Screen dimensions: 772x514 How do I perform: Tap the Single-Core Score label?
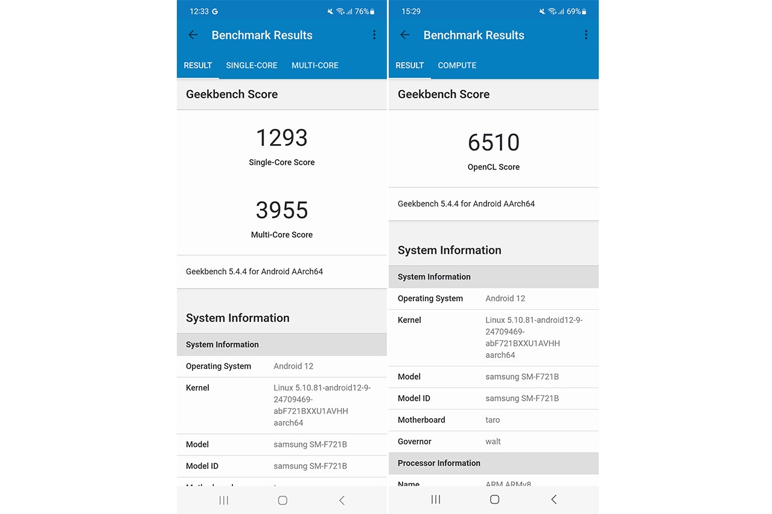click(282, 162)
